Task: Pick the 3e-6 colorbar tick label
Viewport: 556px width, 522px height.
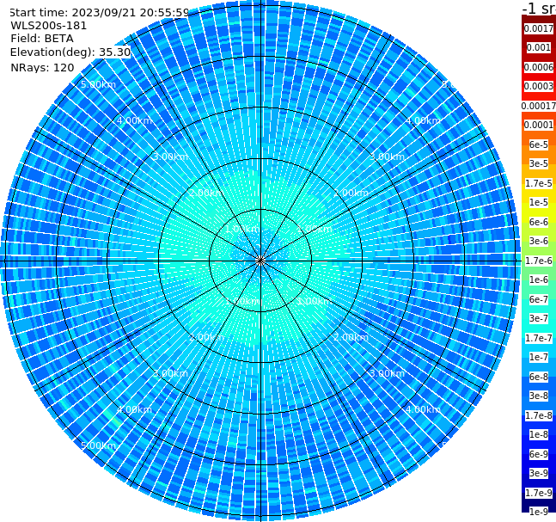Action: click(x=538, y=241)
